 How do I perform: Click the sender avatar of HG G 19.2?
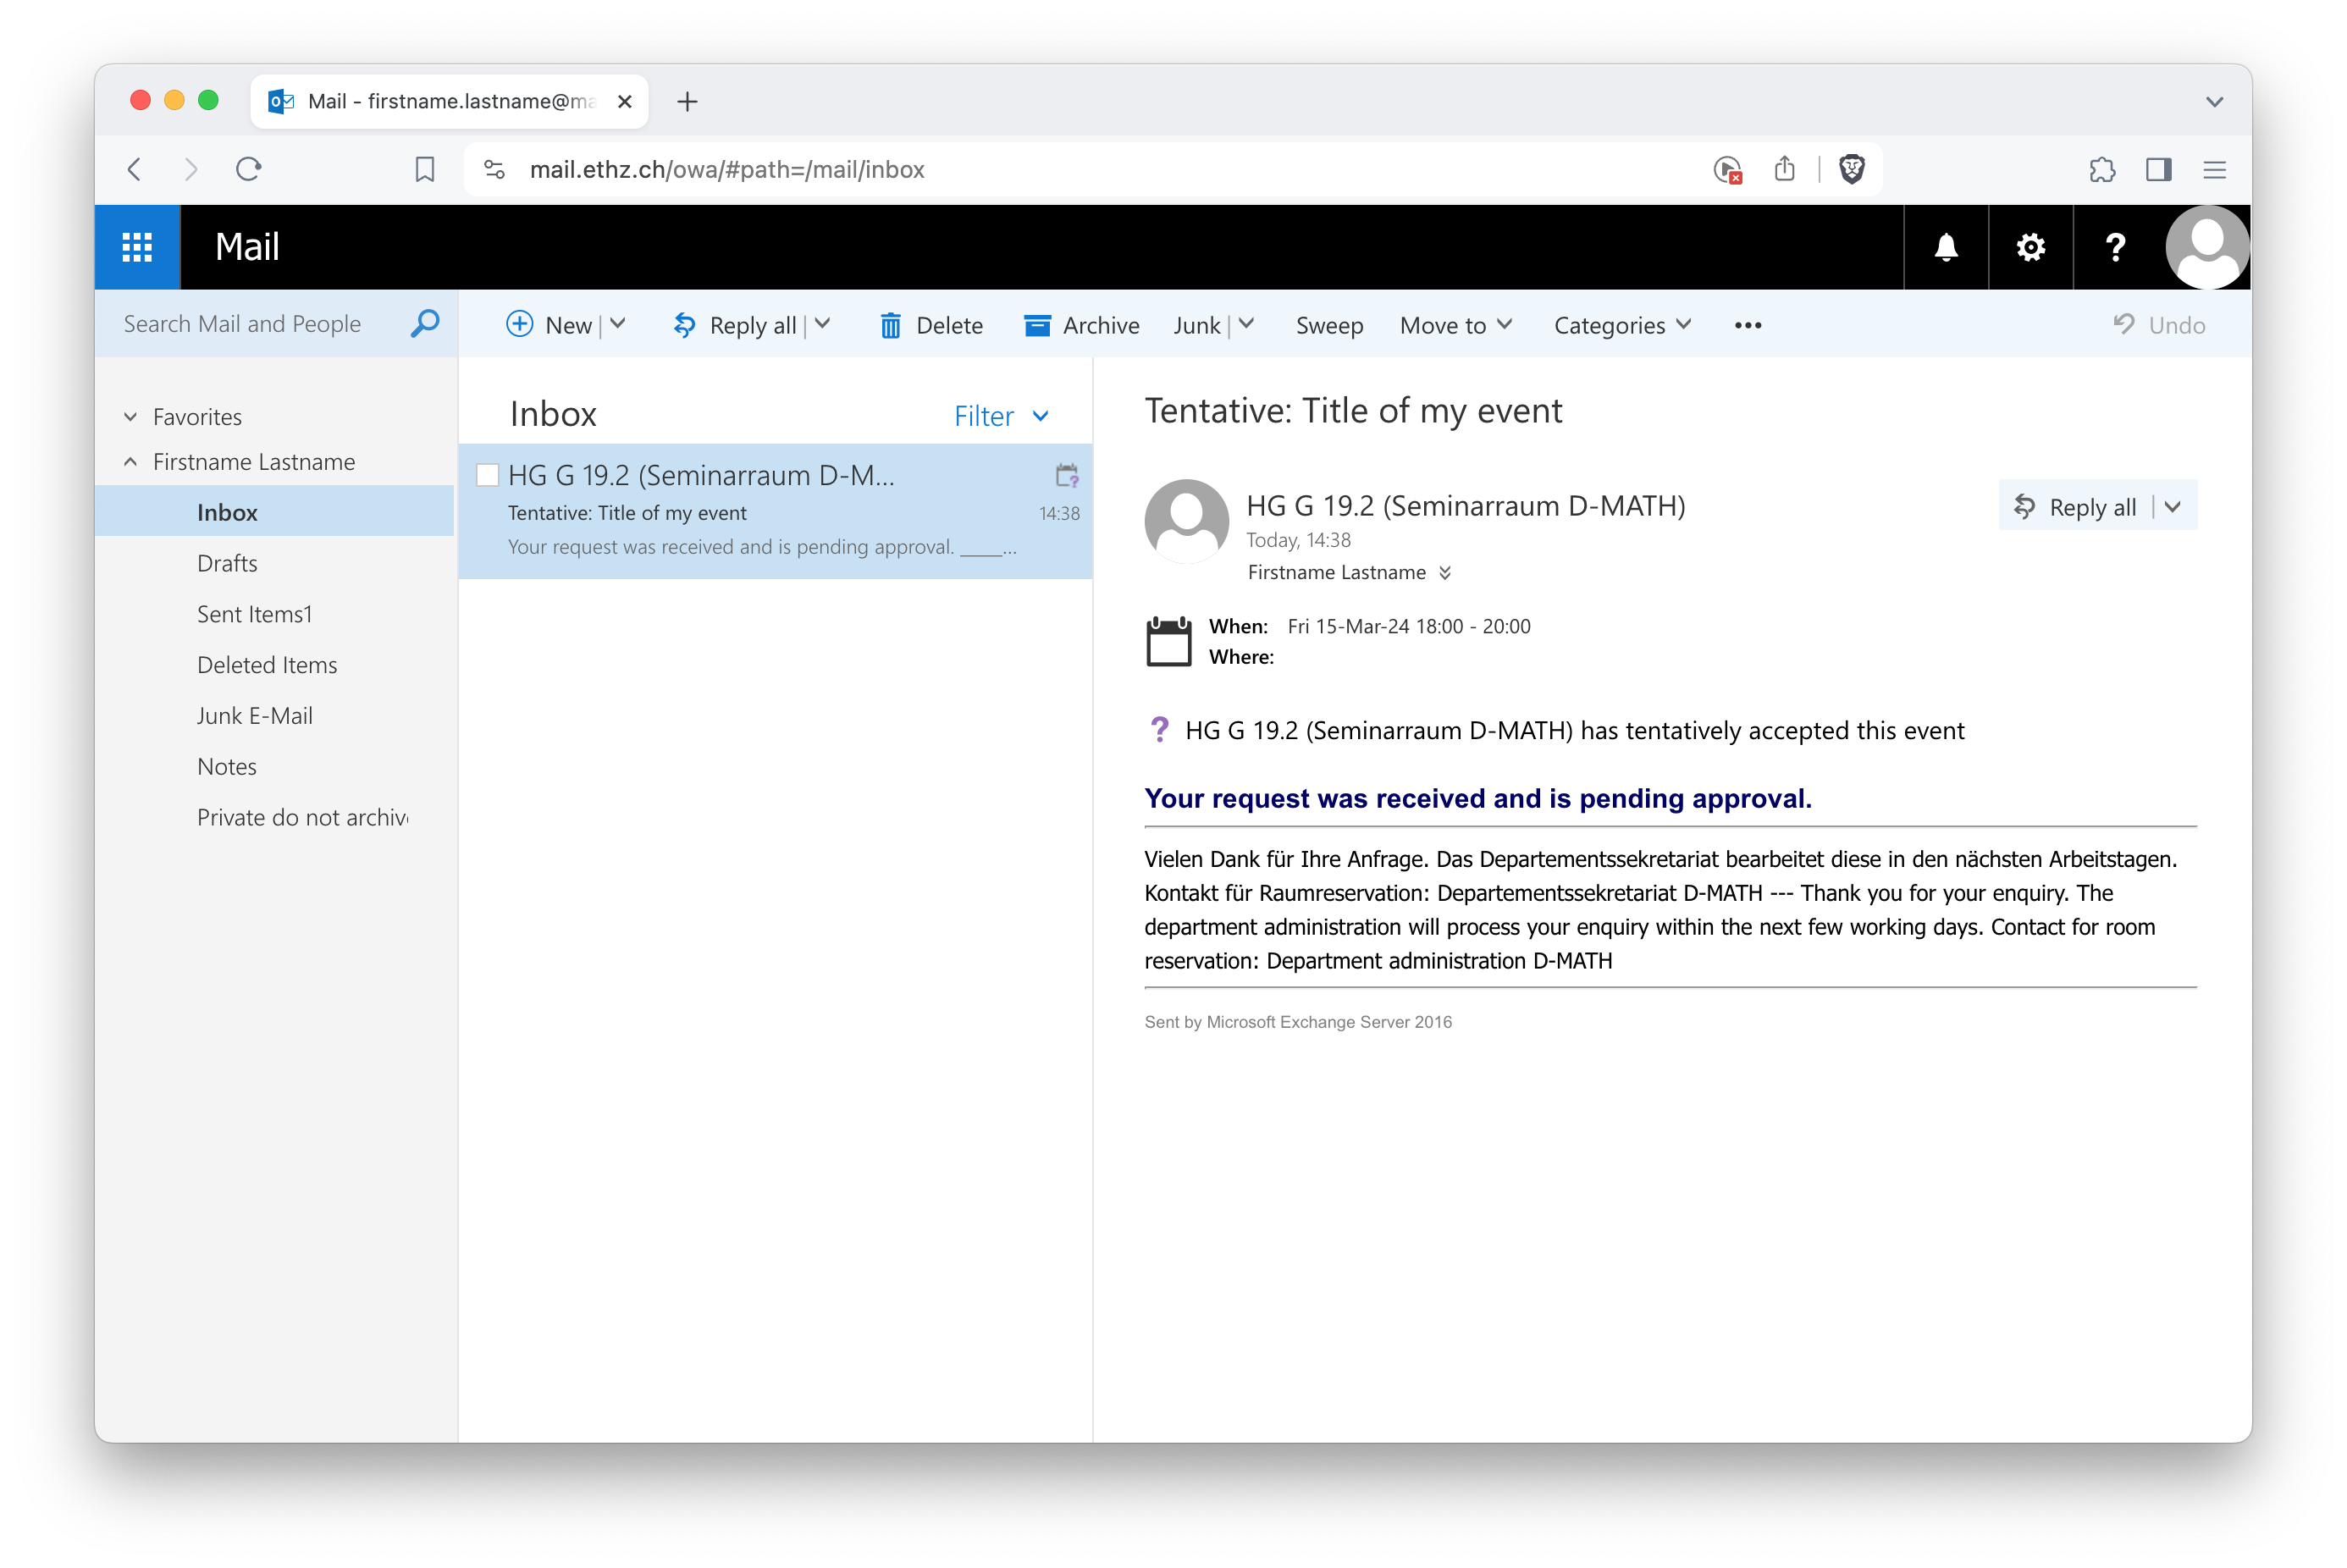coord(1186,520)
